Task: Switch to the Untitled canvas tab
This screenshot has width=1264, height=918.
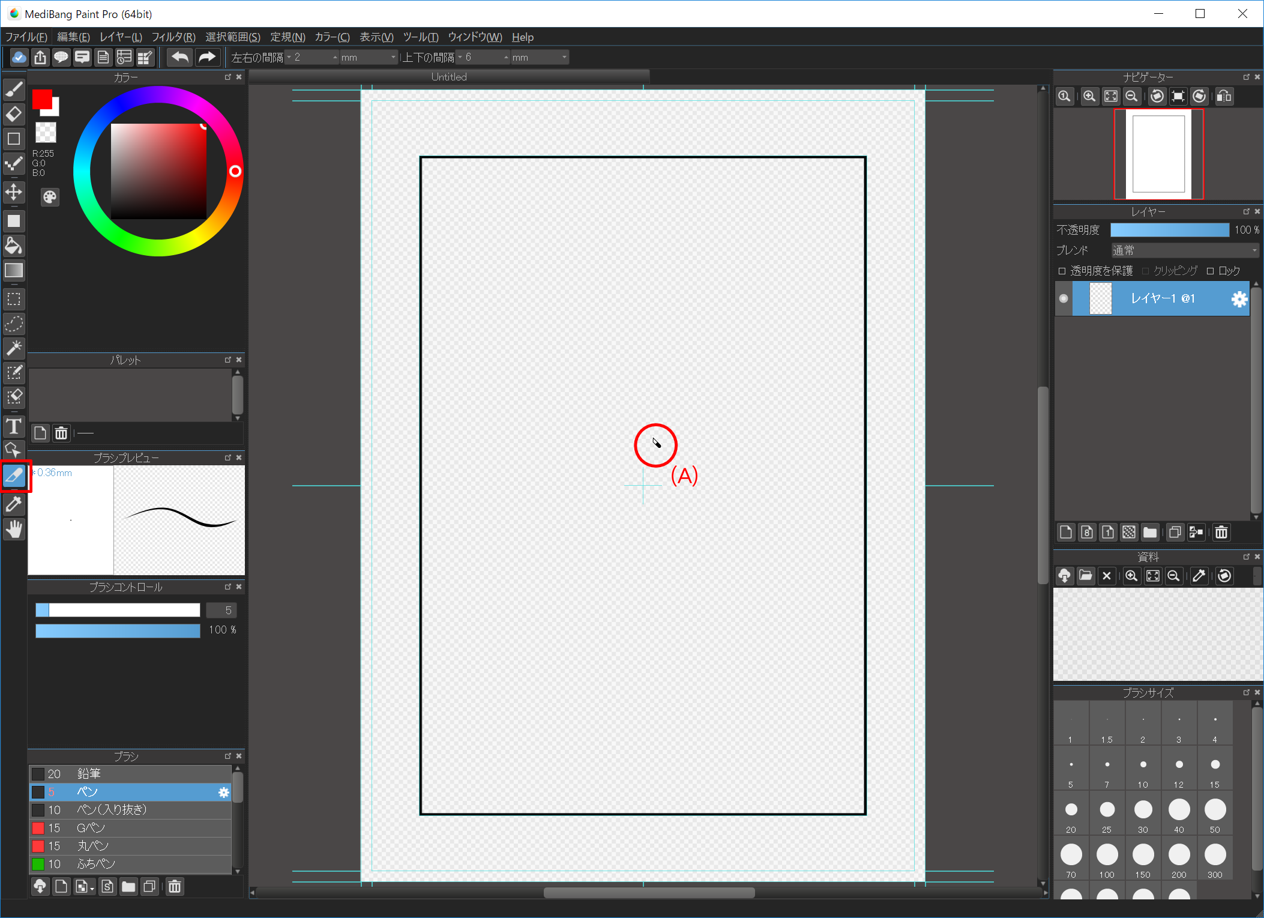Action: click(449, 77)
